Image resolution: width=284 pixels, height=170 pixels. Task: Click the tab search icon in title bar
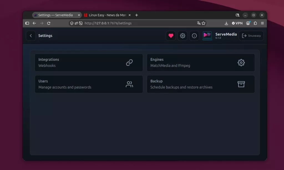click(237, 15)
